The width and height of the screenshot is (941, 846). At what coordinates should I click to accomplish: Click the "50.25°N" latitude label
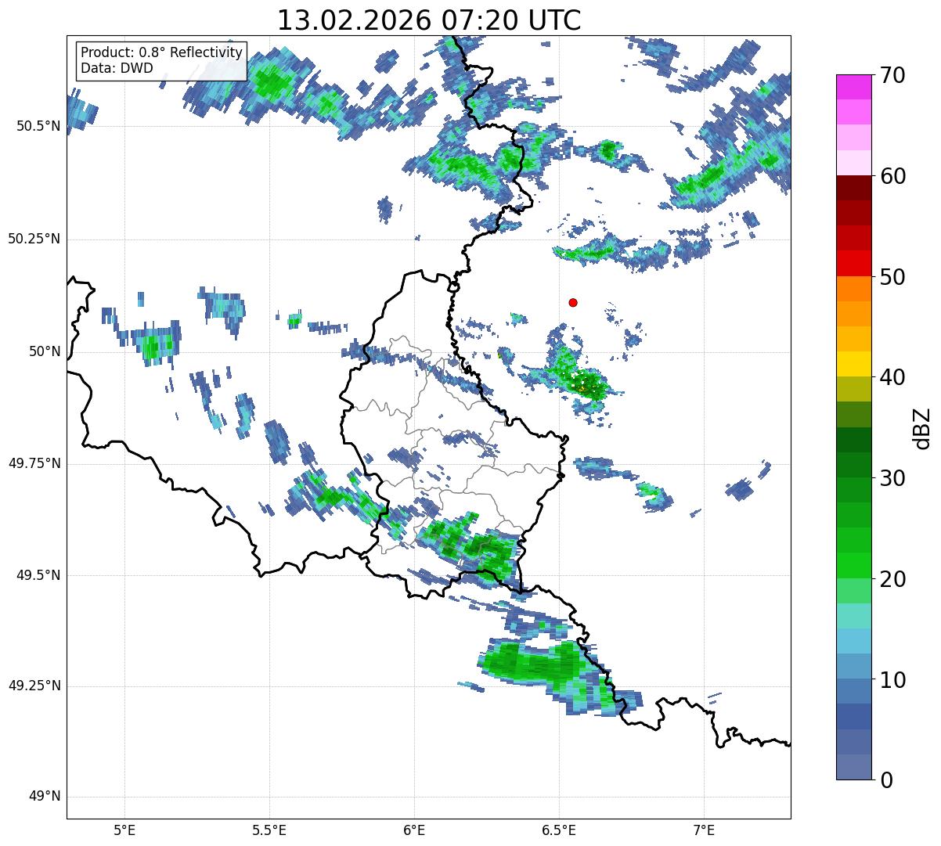click(34, 239)
